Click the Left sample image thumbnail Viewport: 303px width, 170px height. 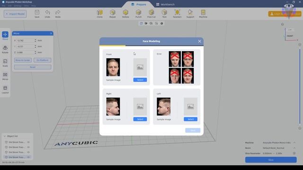pos(163,107)
